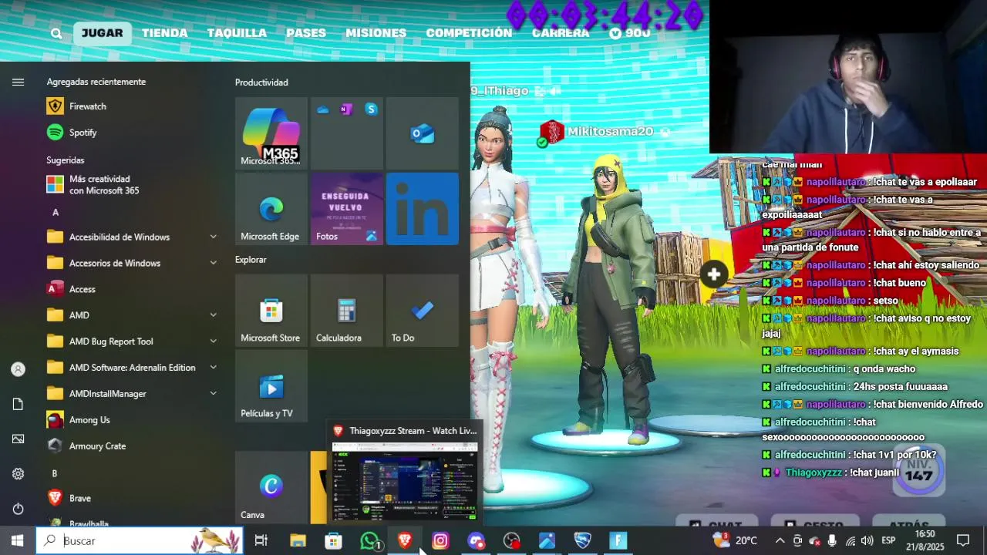Click the level 147 badge in Fortnite

coord(919,470)
